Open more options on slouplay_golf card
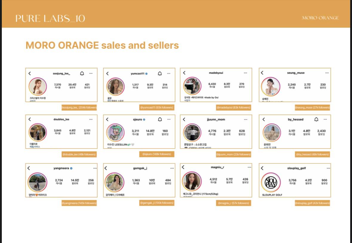The width and height of the screenshot is (352, 243). [327, 168]
